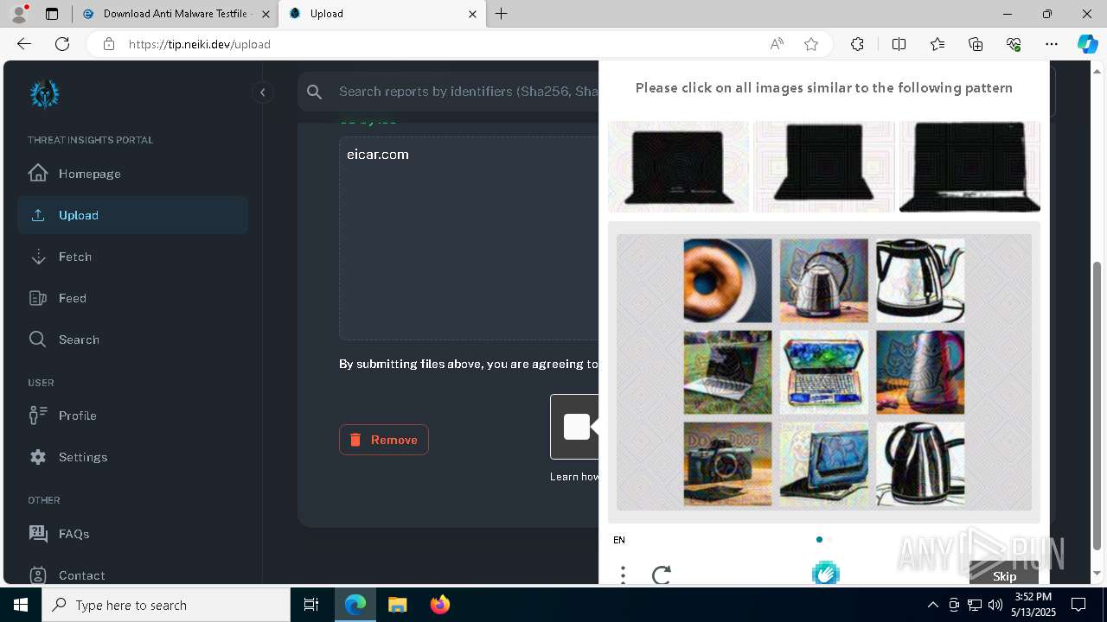The width and height of the screenshot is (1107, 622).
Task: Click the search reports input field
Action: [467, 92]
